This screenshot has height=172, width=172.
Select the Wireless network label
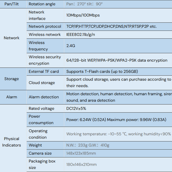point(44,34)
